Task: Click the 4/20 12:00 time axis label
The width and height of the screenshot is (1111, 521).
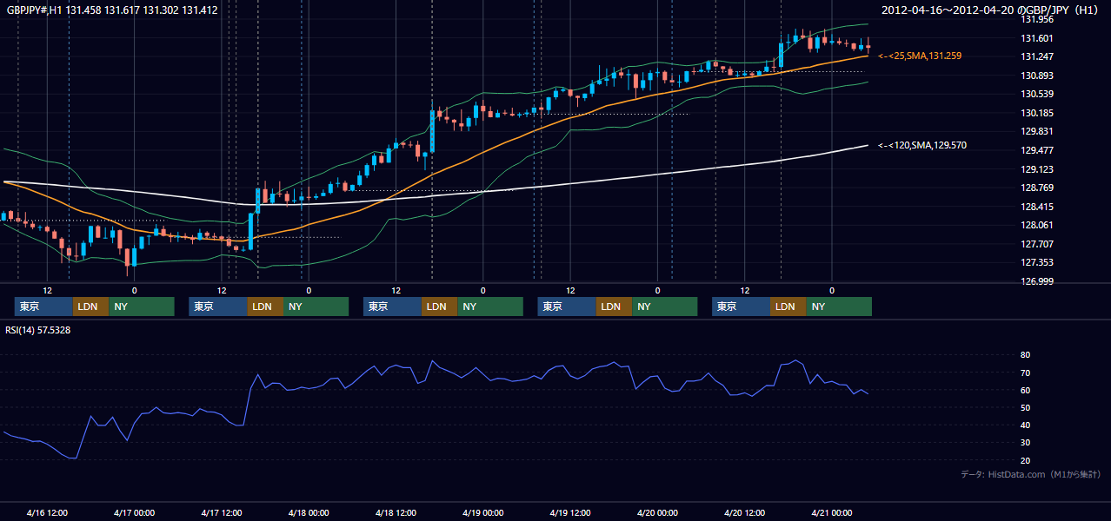Action: 745,512
